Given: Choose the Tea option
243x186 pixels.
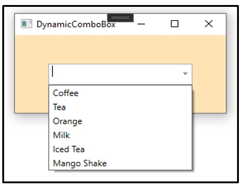Looking at the screenshot, I should coord(121,107).
